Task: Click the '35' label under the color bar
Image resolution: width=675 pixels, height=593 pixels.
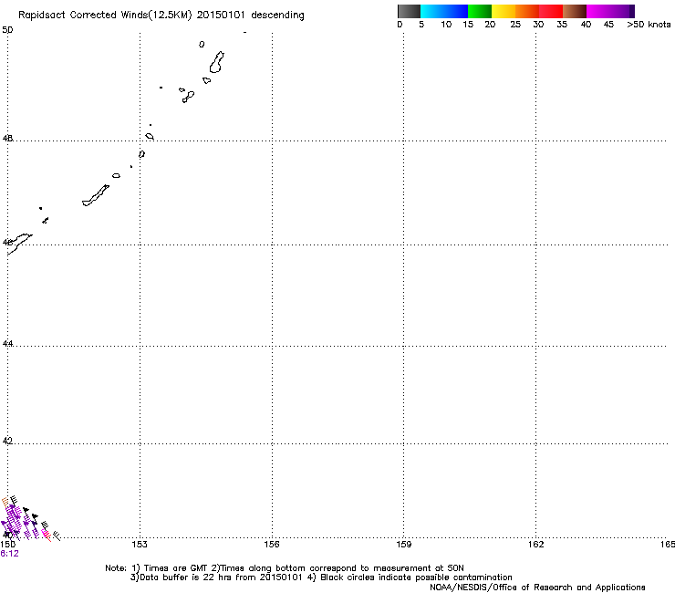Action: (x=562, y=25)
